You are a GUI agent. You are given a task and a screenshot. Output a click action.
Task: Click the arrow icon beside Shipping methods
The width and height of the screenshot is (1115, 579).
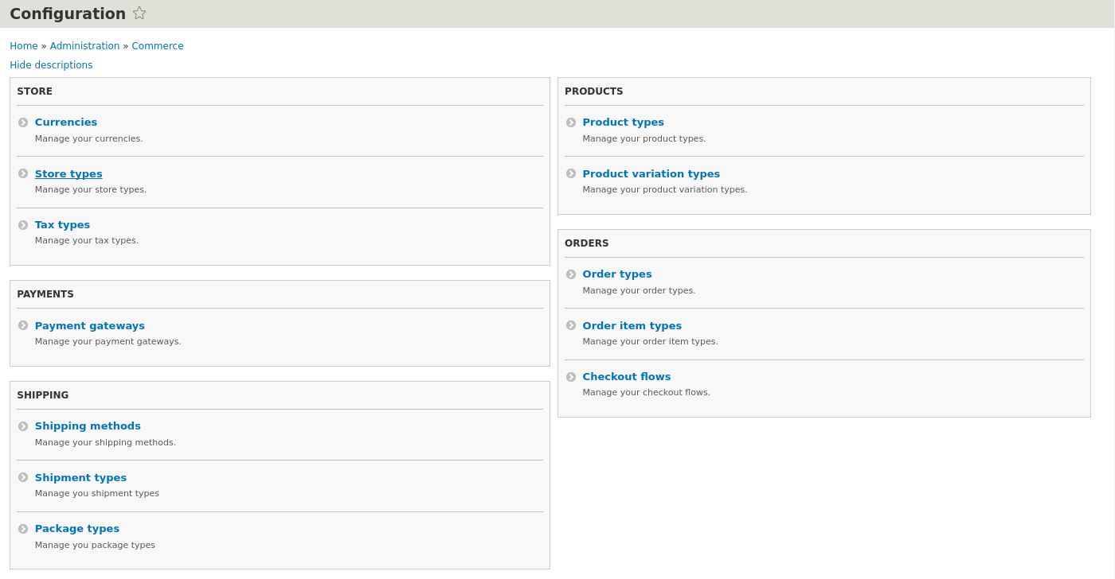click(x=23, y=426)
